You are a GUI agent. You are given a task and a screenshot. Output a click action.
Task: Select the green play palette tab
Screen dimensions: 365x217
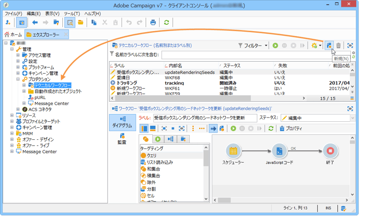click(x=158, y=139)
